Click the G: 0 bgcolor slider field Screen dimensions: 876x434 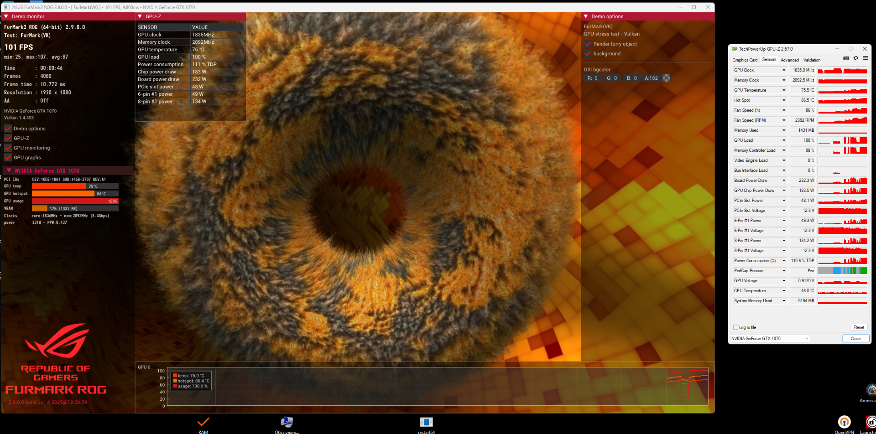point(611,78)
